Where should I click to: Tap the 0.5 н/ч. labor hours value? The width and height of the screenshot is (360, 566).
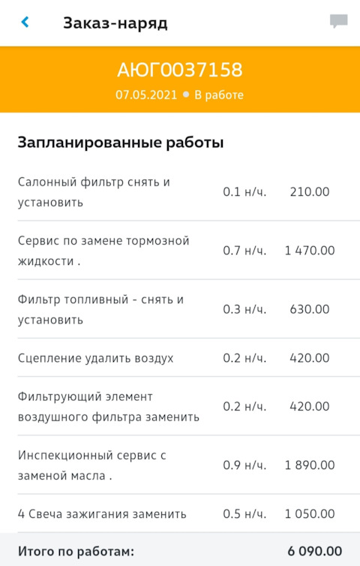coord(244,513)
